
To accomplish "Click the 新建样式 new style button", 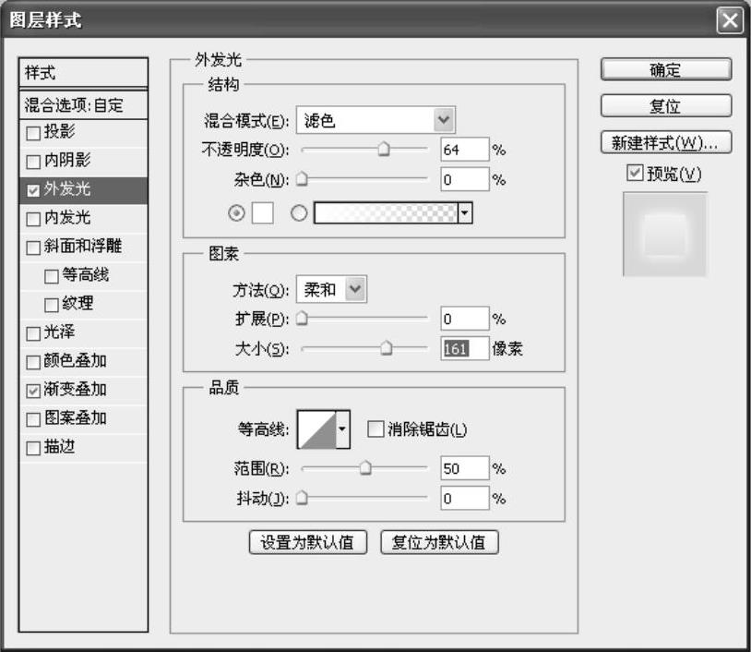I will [666, 142].
